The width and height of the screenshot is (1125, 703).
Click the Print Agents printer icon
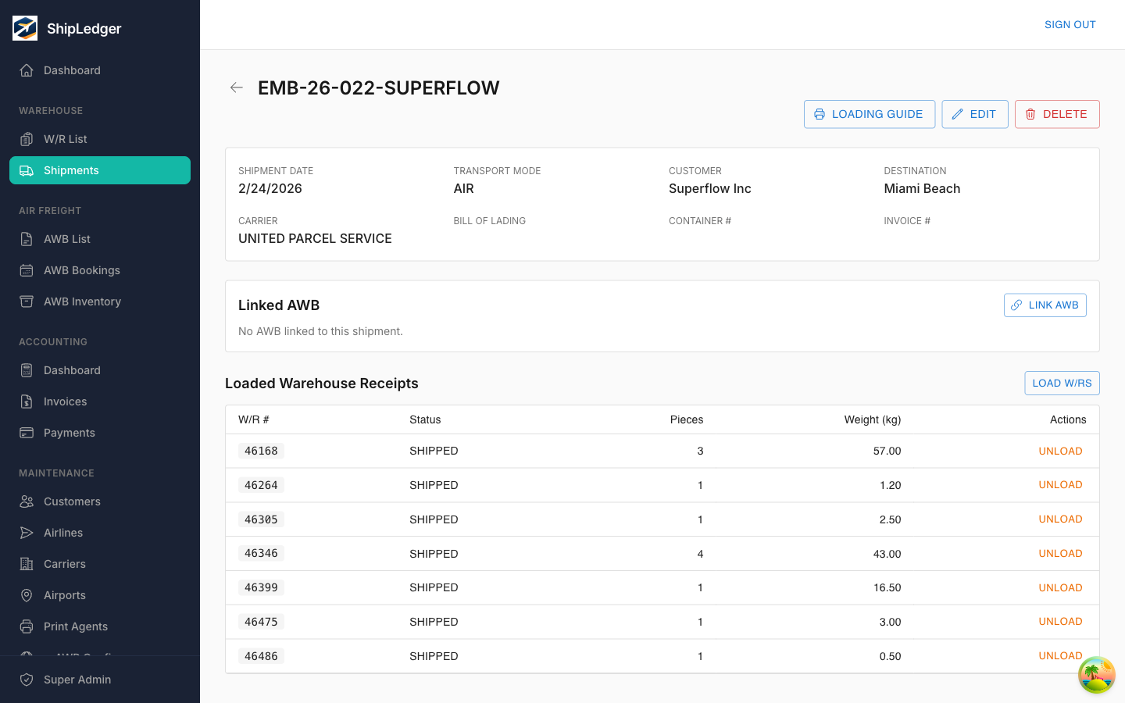click(27, 626)
